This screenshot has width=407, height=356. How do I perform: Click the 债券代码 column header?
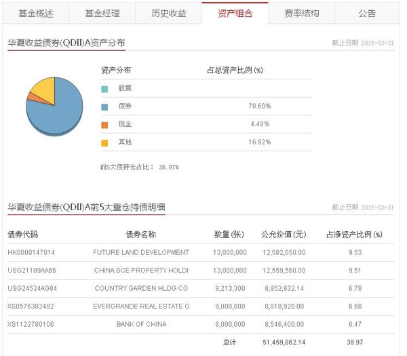[x=23, y=235]
